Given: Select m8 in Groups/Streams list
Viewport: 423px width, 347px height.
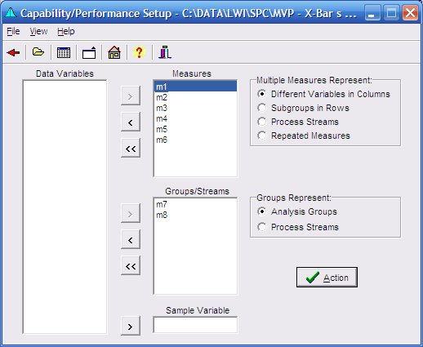Looking at the screenshot, I should pyautogui.click(x=195, y=215).
